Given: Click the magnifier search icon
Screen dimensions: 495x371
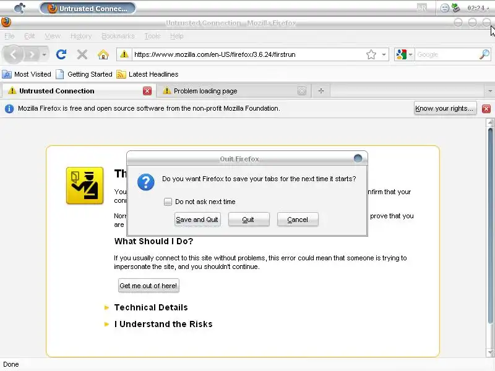Looking at the screenshot, I should coord(484,54).
